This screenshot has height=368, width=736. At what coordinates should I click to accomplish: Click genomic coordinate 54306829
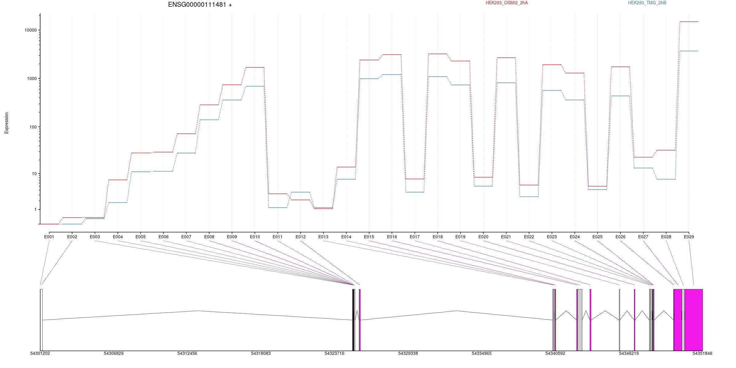point(114,354)
